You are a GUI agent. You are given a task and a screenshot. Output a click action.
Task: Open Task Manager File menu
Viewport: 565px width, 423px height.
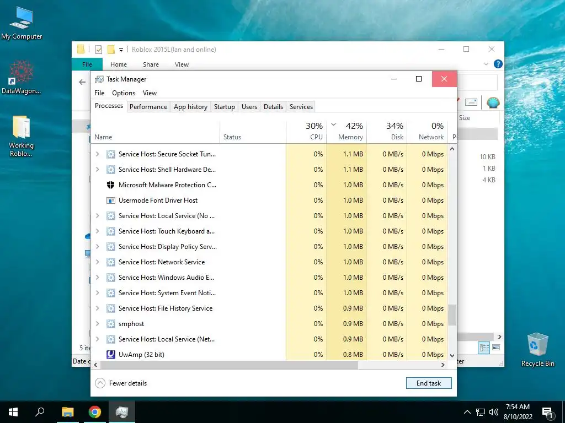click(x=99, y=93)
